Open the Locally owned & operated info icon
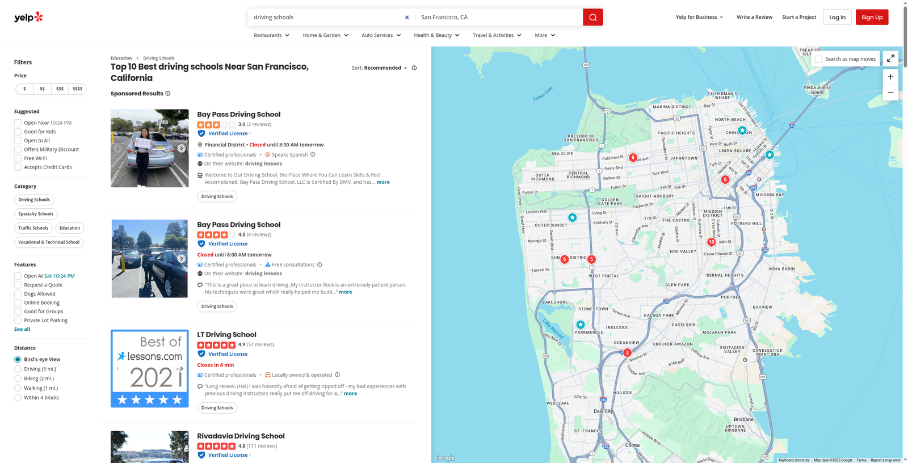908x463 pixels. pos(337,374)
